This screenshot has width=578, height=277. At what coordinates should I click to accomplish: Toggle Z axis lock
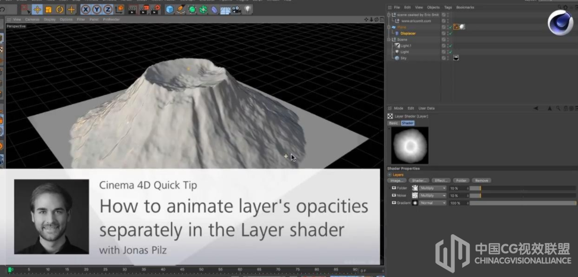point(108,10)
